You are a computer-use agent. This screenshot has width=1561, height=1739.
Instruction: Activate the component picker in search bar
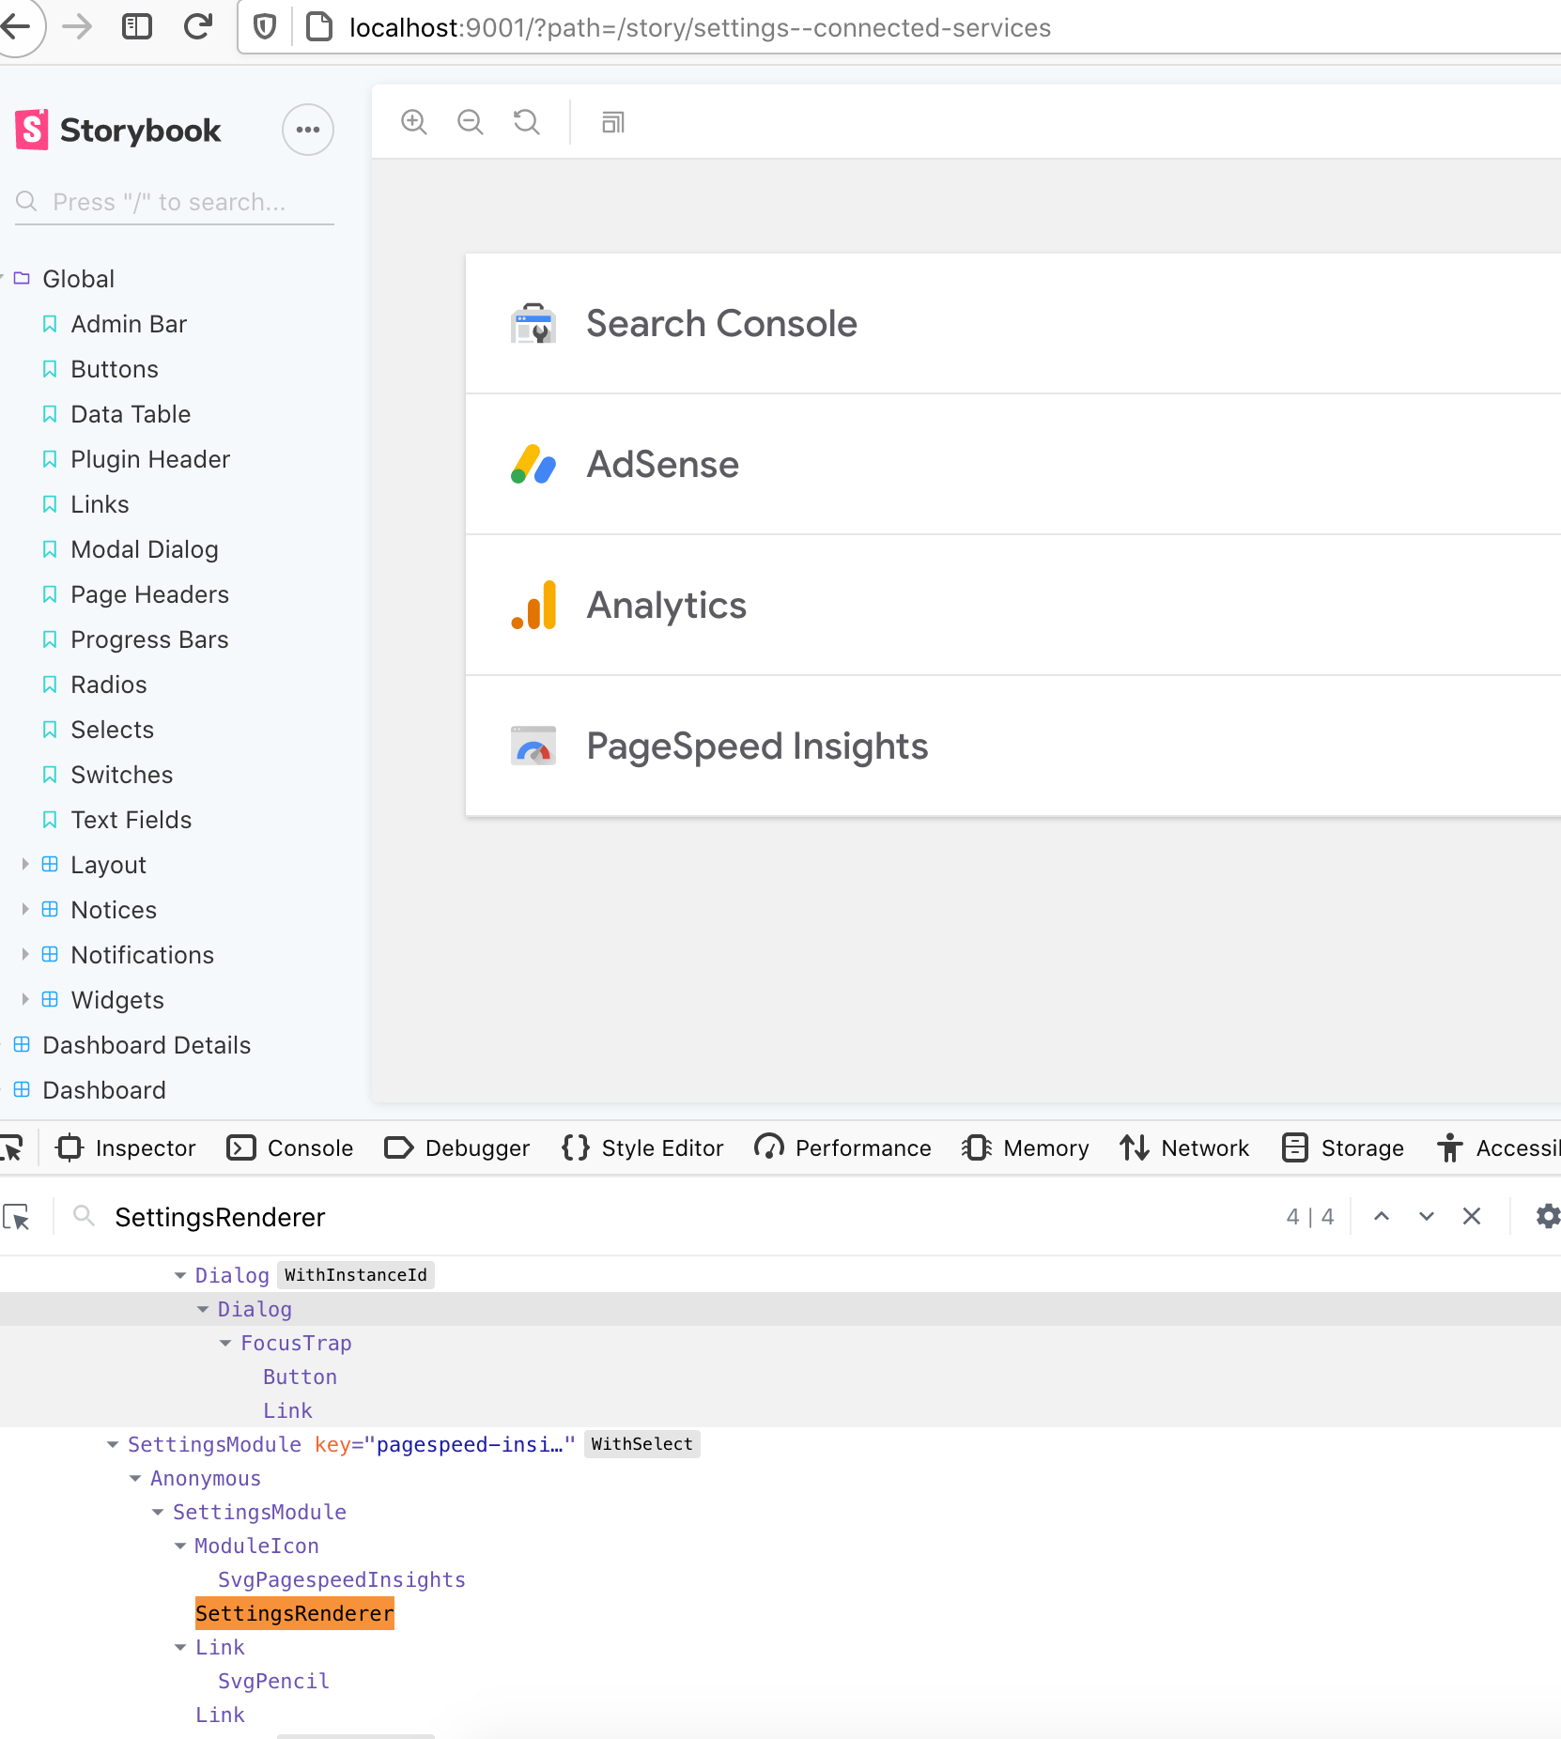[17, 1217]
